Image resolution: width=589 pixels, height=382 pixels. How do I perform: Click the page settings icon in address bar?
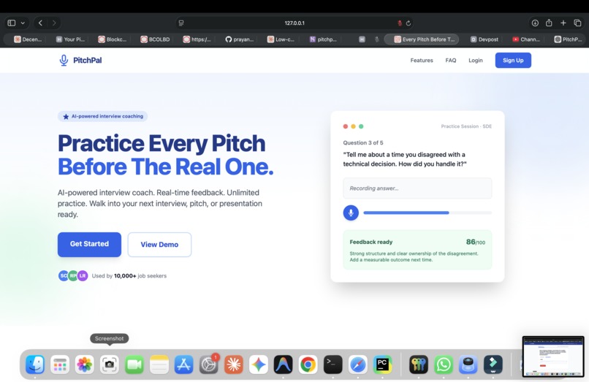click(181, 23)
